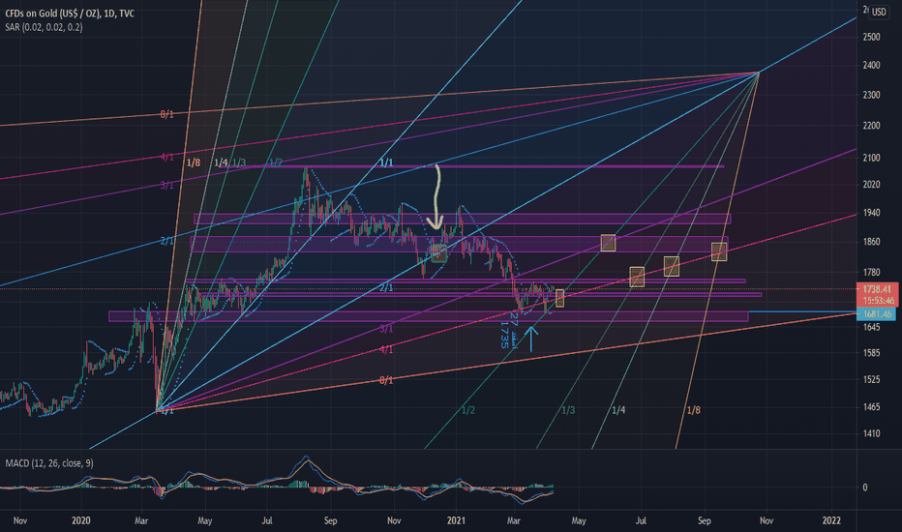Click the SAR (0.02, 0.02, 0.2) indicator legend
This screenshot has height=532, width=902.
click(x=44, y=27)
